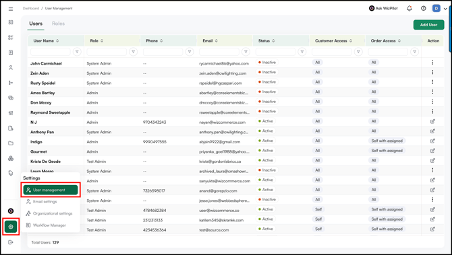Go to Dashboard via the breadcrumb
This screenshot has height=255, width=452.
(x=31, y=8)
